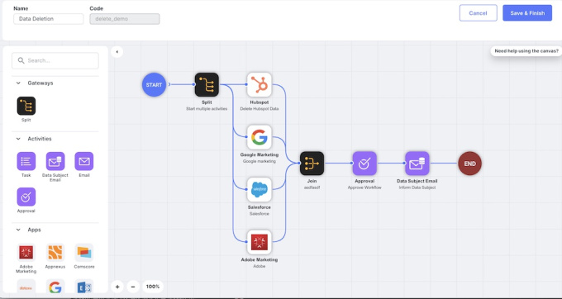Open Need help using the canvas
This screenshot has height=299, width=562.
(526, 51)
